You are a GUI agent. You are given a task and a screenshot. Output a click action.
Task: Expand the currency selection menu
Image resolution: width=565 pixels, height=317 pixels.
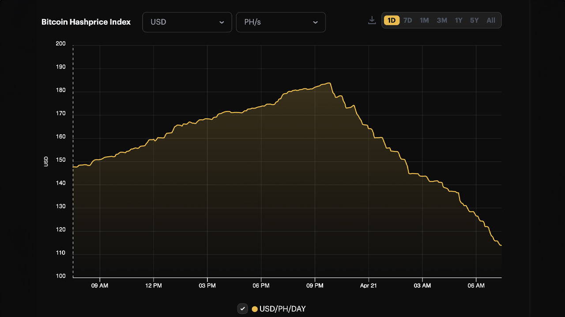(187, 22)
